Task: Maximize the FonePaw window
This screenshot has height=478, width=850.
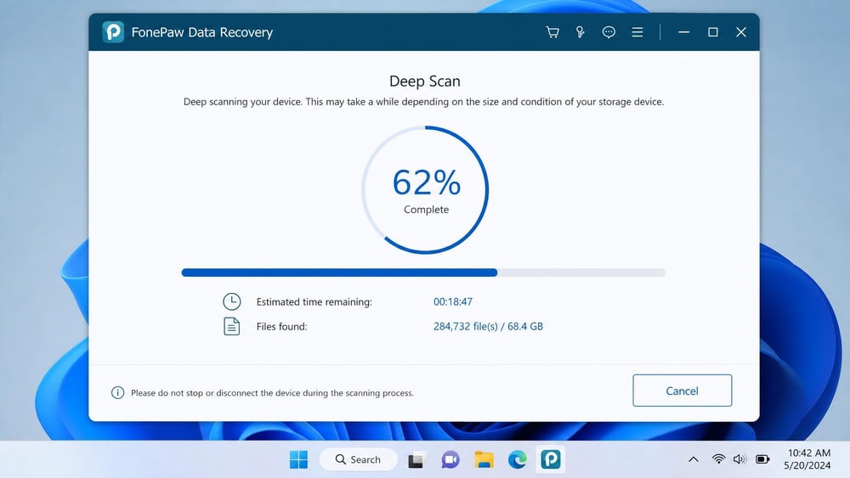Action: tap(713, 32)
